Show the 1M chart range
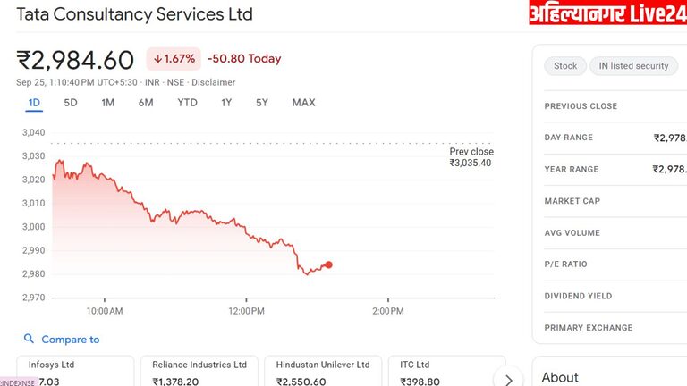This screenshot has height=386, width=687. pos(108,103)
